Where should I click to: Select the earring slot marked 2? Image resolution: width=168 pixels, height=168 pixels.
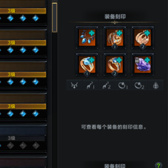tap(143, 38)
